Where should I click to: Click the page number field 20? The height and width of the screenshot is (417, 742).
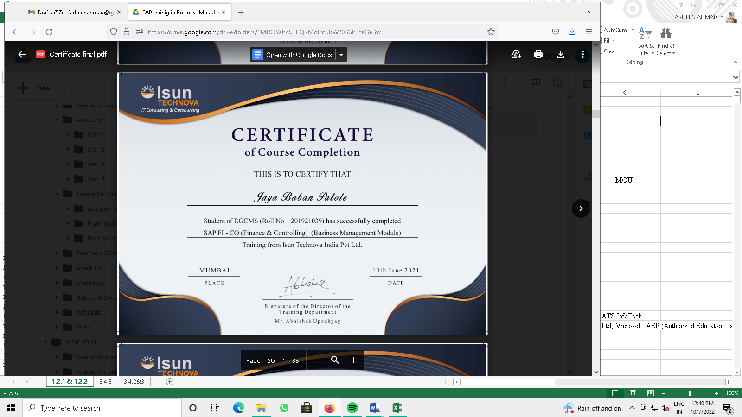pyautogui.click(x=271, y=360)
